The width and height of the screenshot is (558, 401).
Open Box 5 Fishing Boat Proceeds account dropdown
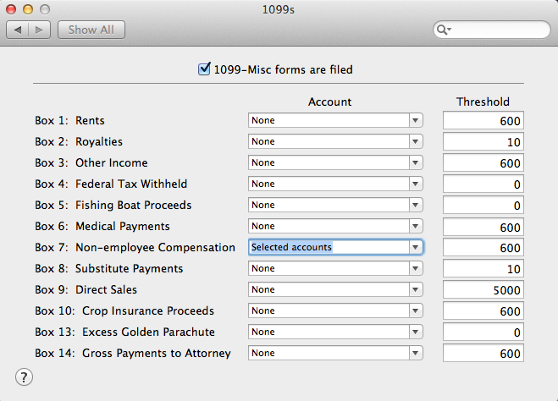coord(335,205)
